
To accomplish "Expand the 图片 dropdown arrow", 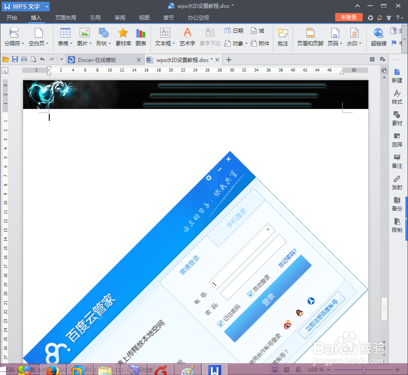I will [x=91, y=44].
